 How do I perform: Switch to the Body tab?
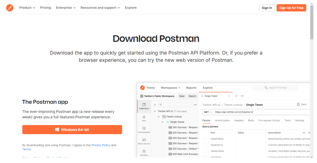click(x=251, y=120)
